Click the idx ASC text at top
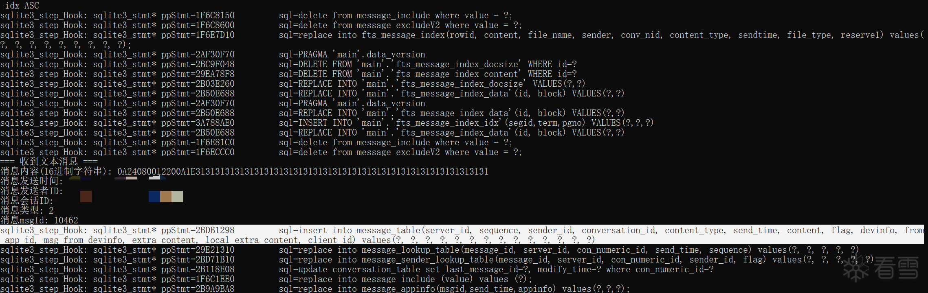The image size is (928, 293). 22,5
